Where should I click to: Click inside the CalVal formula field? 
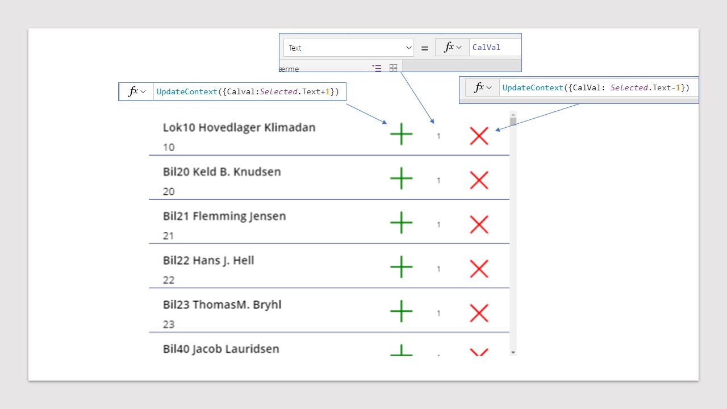coord(493,47)
